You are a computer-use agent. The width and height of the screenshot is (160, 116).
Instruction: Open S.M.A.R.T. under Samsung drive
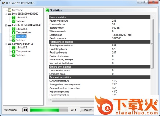(22, 47)
